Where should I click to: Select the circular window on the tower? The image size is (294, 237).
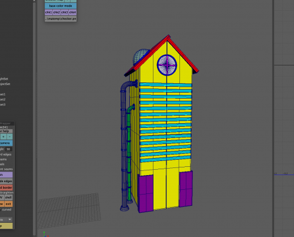point(167,65)
